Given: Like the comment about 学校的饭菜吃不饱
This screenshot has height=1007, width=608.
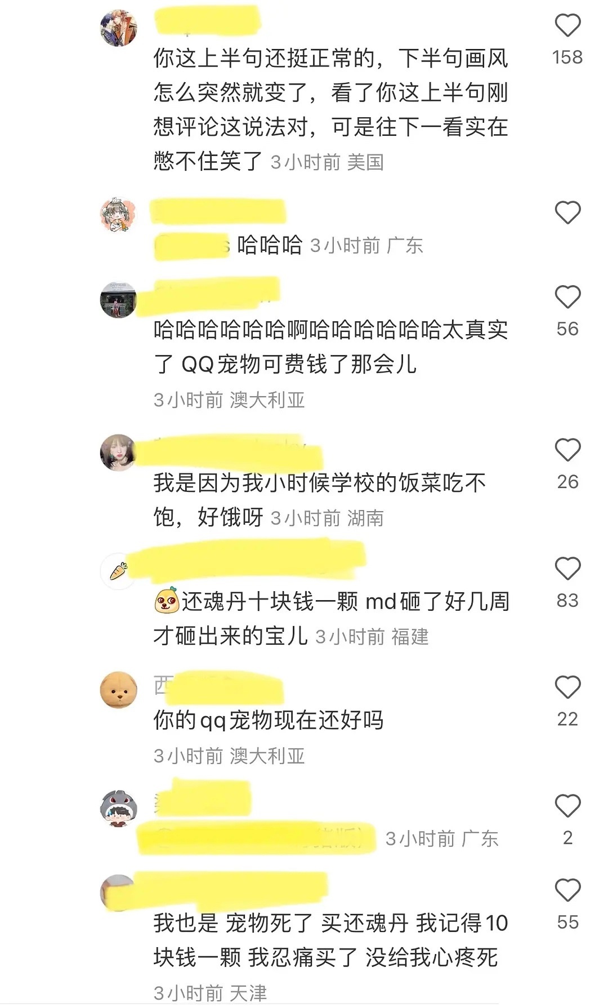Looking at the screenshot, I should tap(567, 450).
